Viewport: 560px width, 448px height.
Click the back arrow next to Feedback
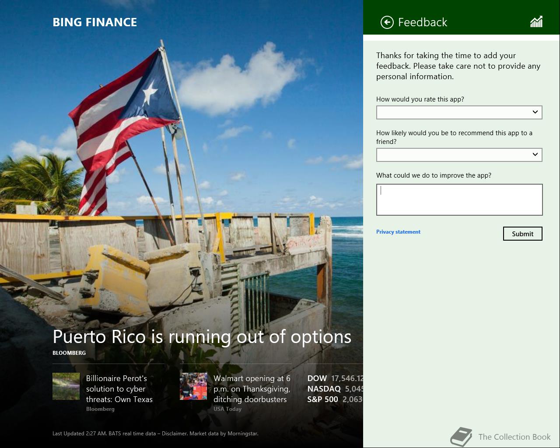pyautogui.click(x=387, y=22)
